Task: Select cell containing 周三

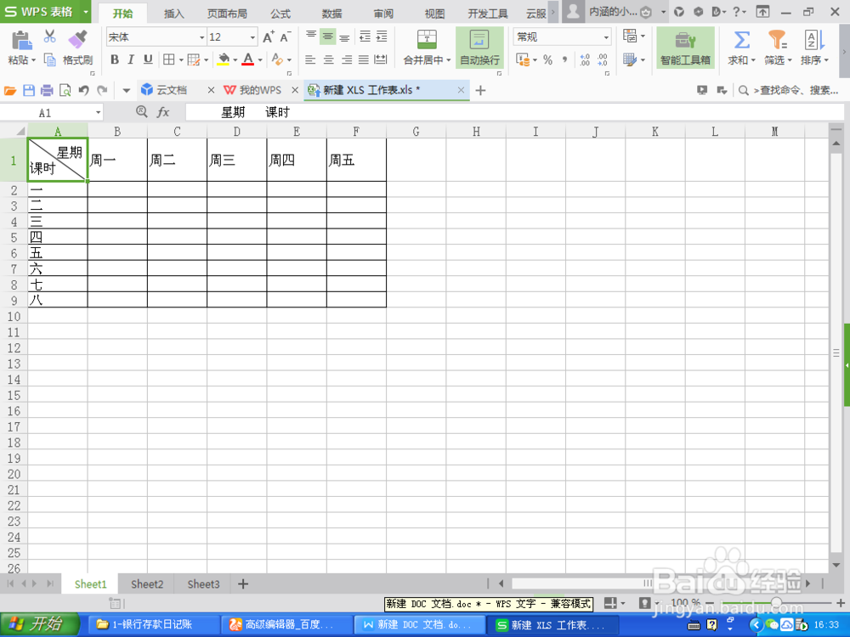Action: (237, 160)
